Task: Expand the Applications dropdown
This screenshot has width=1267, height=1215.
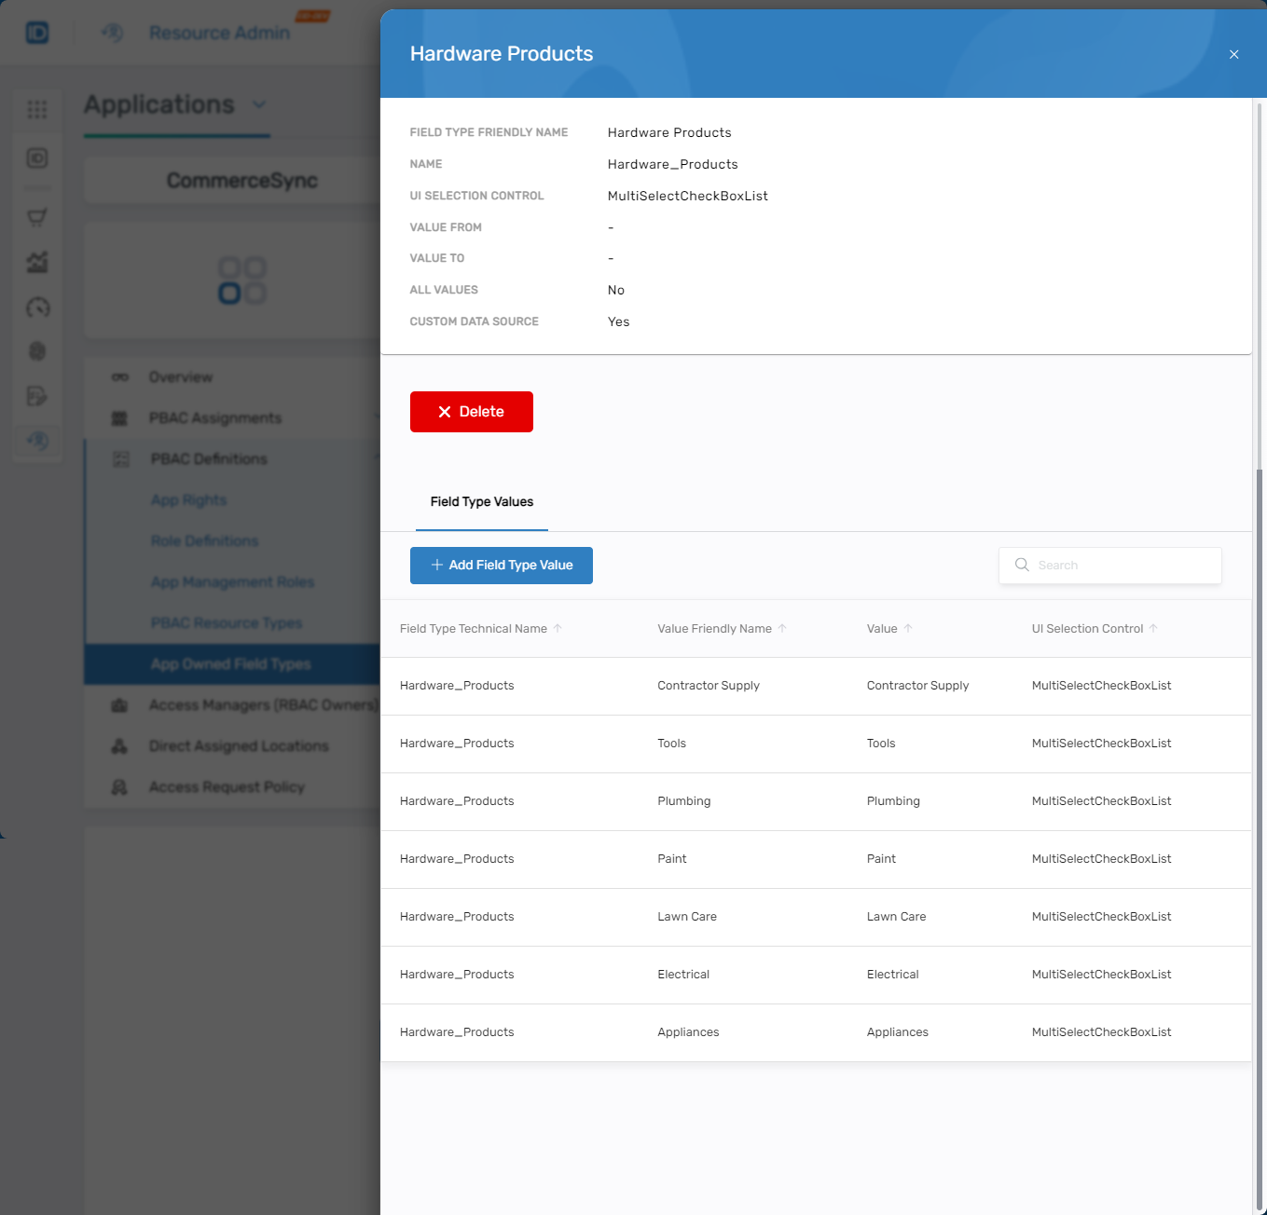Action: [259, 105]
